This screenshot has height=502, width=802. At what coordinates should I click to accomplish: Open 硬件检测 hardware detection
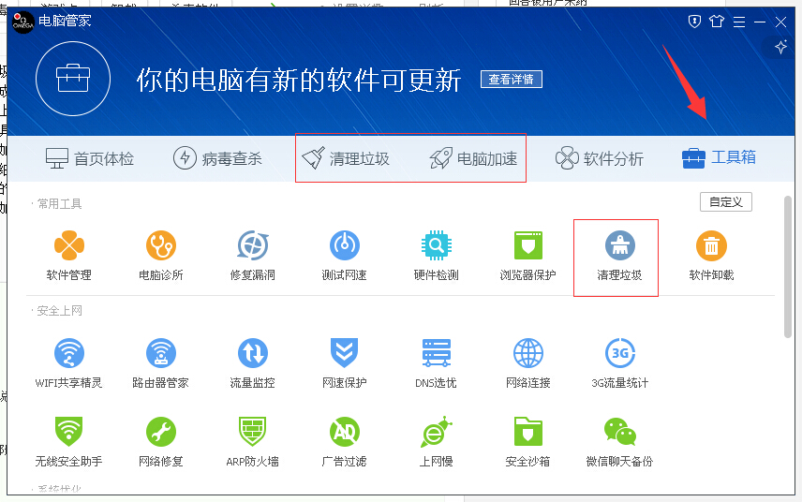click(x=436, y=256)
